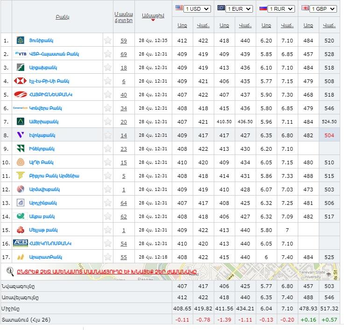The image size is (344, 330).
Task: Sort by the Ամսաթիվ date column header
Action: (x=153, y=15)
